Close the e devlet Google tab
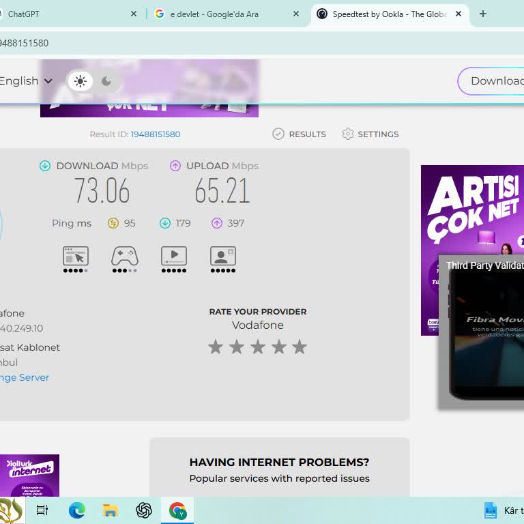 tap(296, 14)
